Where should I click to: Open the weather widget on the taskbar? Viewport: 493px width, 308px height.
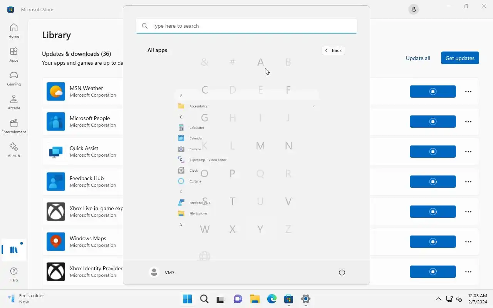[x=26, y=299]
